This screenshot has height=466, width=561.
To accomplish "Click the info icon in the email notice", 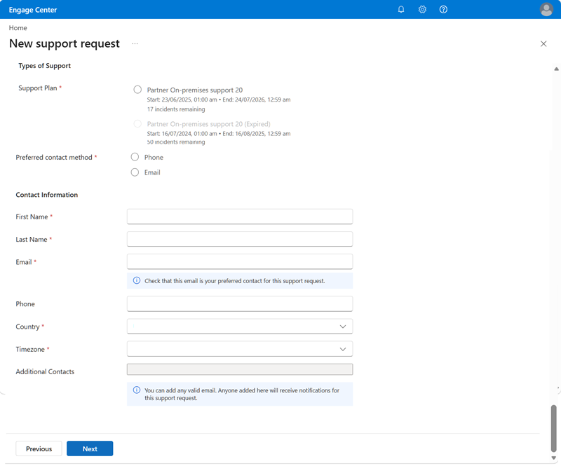I will pyautogui.click(x=137, y=280).
